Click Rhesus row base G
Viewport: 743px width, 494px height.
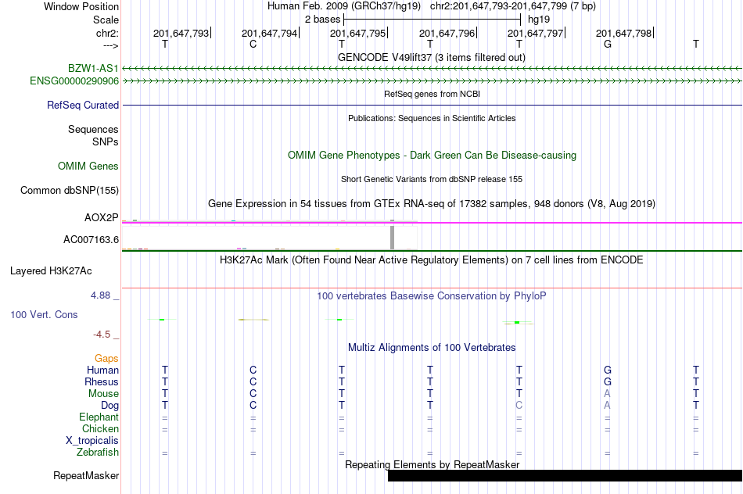pyautogui.click(x=608, y=381)
